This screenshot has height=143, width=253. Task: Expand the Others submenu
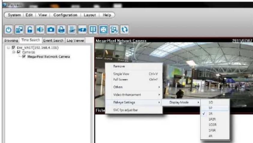click(x=134, y=87)
